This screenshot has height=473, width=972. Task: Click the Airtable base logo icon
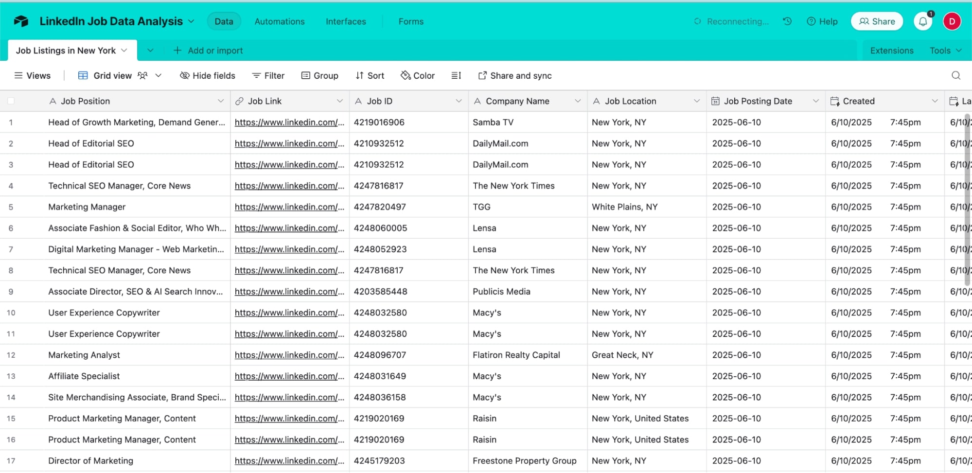[x=21, y=21]
